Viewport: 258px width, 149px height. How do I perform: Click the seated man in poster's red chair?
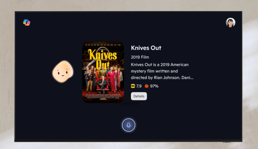click(x=102, y=84)
